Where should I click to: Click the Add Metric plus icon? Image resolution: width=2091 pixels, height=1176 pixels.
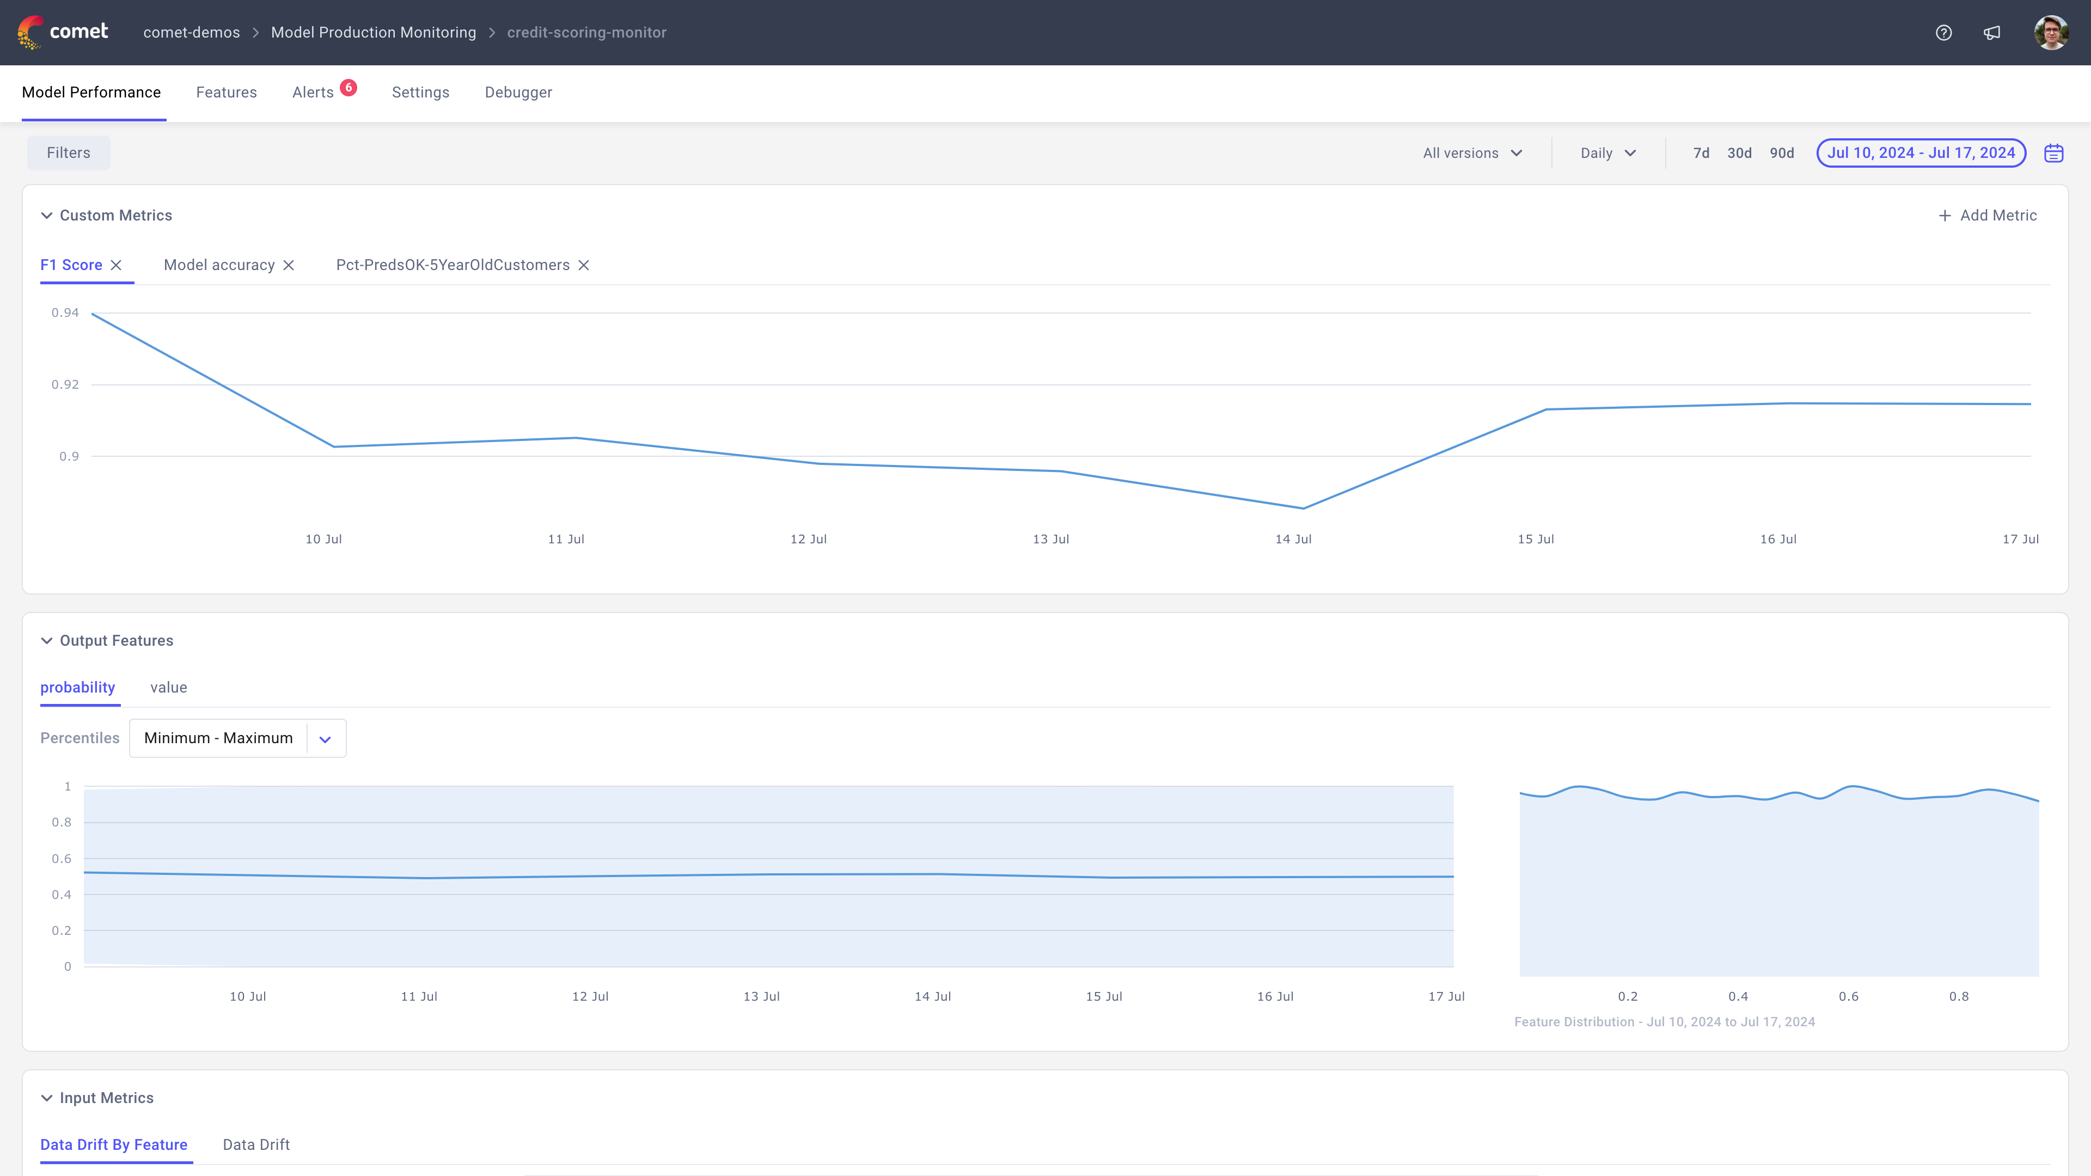pos(1945,215)
